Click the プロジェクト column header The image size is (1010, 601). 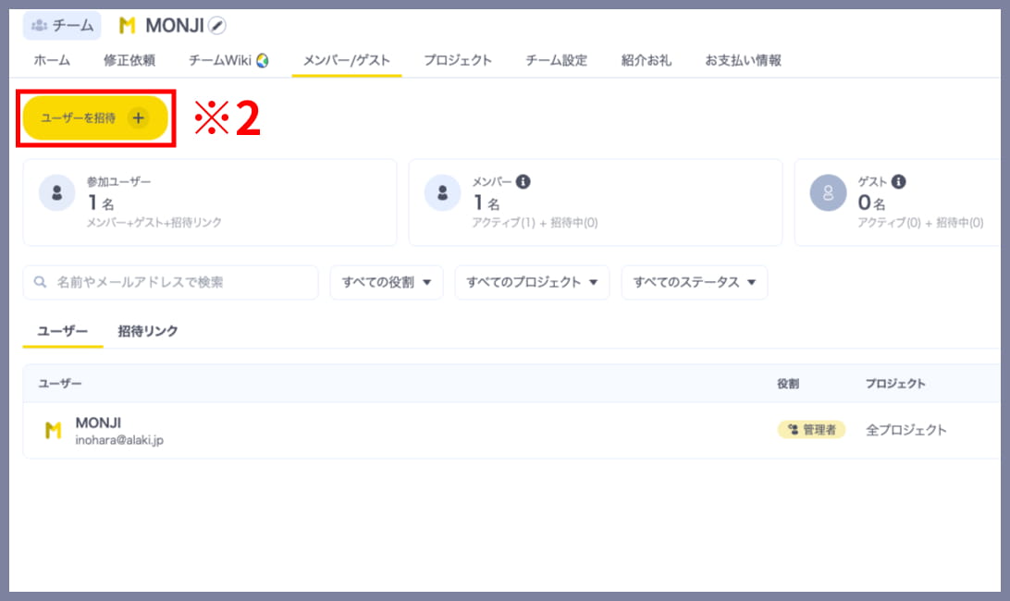click(895, 384)
